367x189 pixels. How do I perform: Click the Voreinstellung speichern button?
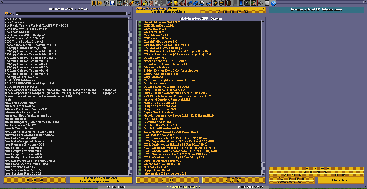168,12
